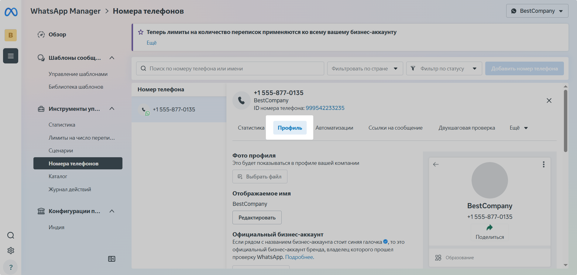Select the +1 555-877-0135 list row
This screenshot has width=577, height=275.
click(x=179, y=110)
